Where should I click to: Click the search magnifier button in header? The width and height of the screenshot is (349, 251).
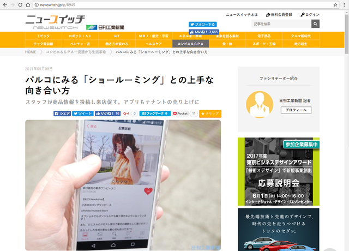tap(315, 24)
